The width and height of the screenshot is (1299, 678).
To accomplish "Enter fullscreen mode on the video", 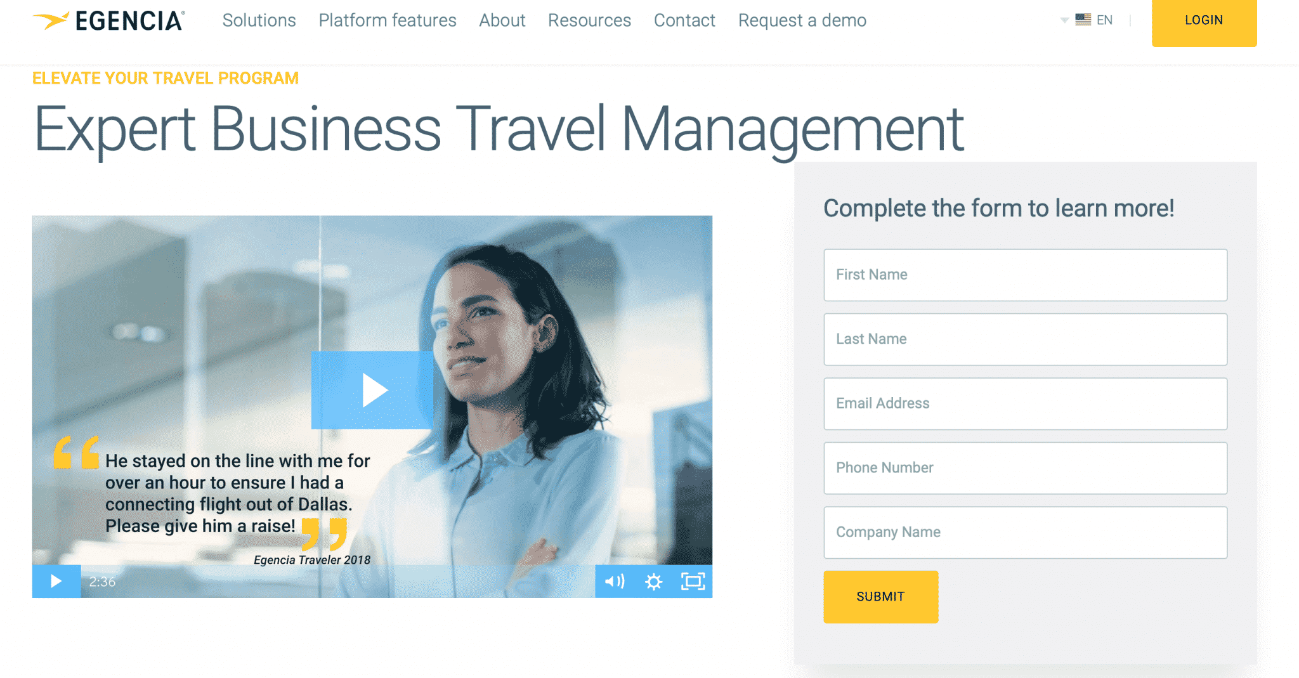I will pos(693,581).
